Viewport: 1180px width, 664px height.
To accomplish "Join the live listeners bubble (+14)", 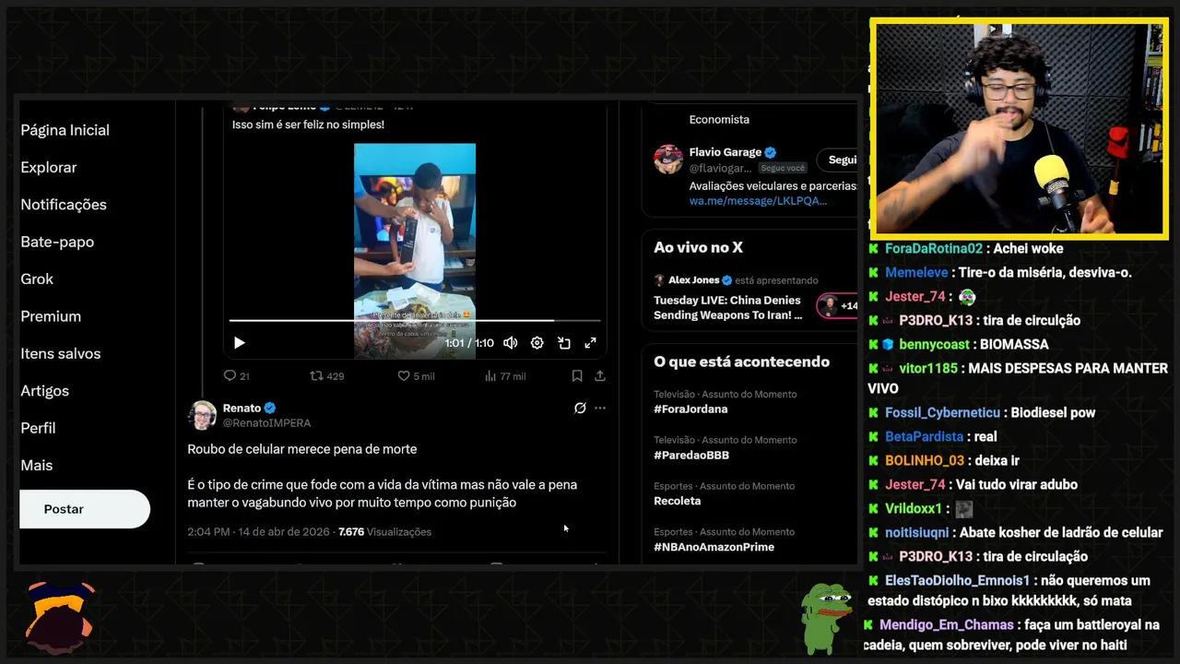I will tap(837, 305).
